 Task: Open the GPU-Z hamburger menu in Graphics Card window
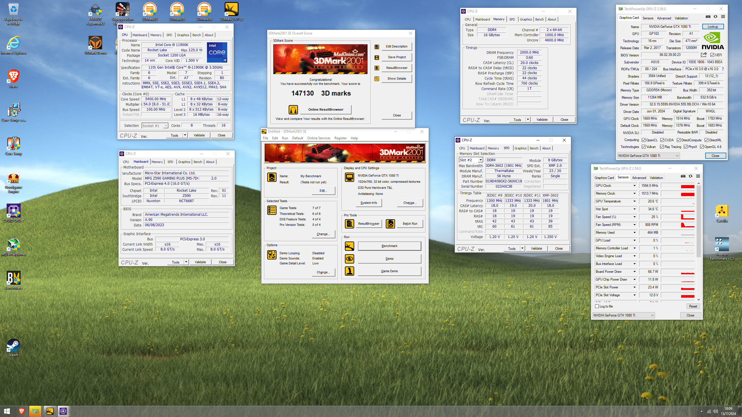click(723, 17)
